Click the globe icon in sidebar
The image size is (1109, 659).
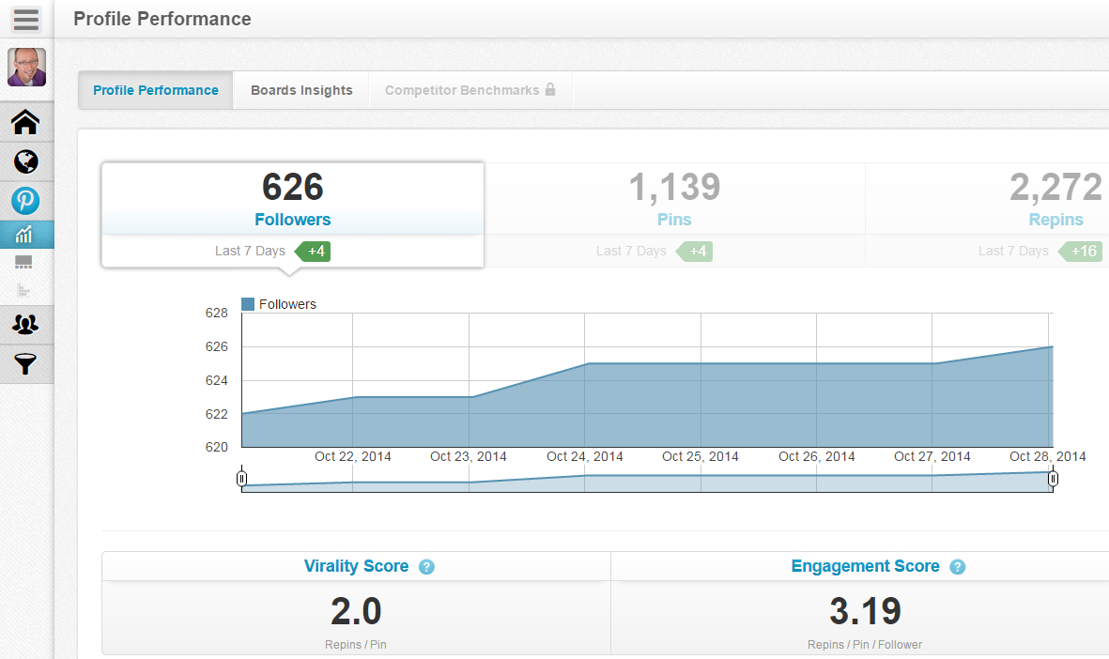(x=26, y=161)
